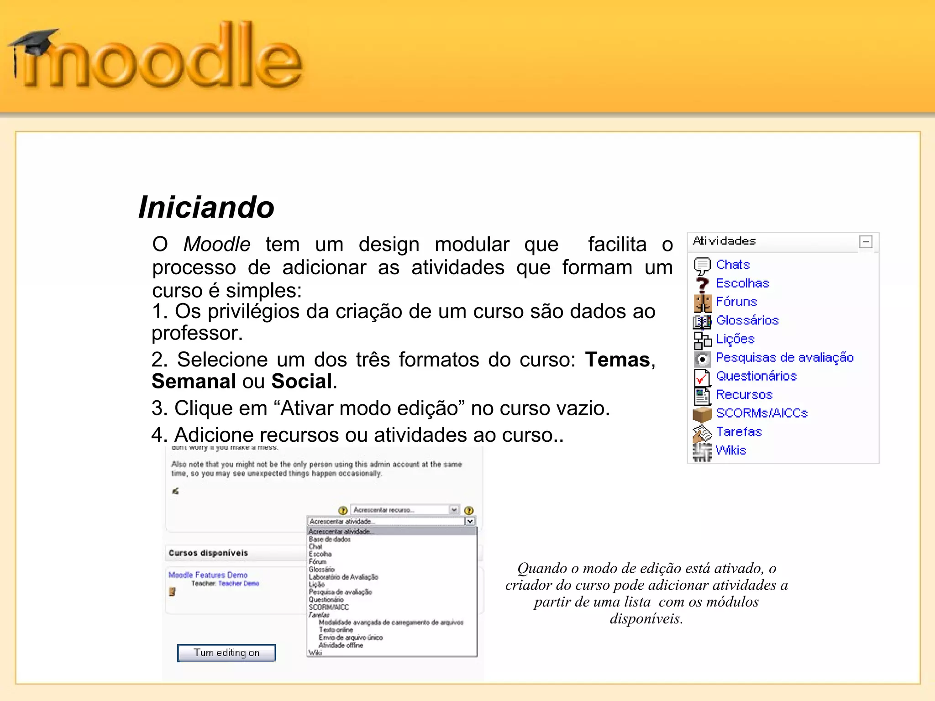Choose Atividade offline from the list
This screenshot has width=935, height=701.
pyautogui.click(x=341, y=645)
